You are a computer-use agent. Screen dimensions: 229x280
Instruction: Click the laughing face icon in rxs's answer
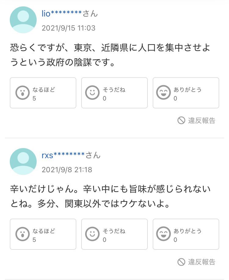(x=163, y=234)
